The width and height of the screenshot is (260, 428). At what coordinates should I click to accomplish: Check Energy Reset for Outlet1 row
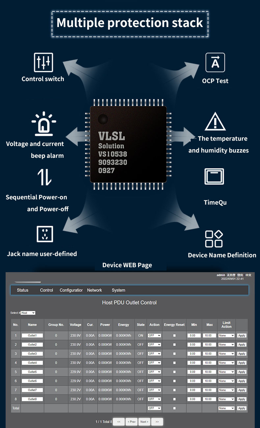coord(174,335)
